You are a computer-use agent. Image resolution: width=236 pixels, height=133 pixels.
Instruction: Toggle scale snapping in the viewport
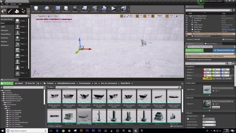click(x=167, y=16)
